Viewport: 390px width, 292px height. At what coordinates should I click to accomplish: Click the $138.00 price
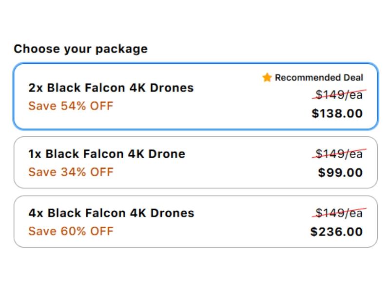pyautogui.click(x=337, y=114)
